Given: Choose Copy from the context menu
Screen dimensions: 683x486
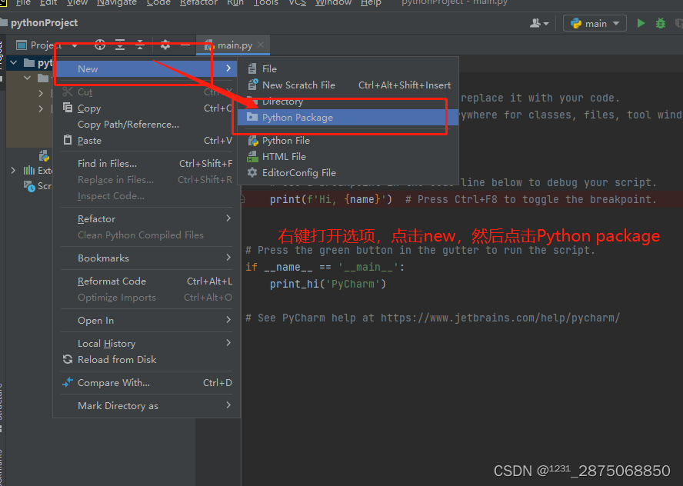Looking at the screenshot, I should tap(146, 108).
